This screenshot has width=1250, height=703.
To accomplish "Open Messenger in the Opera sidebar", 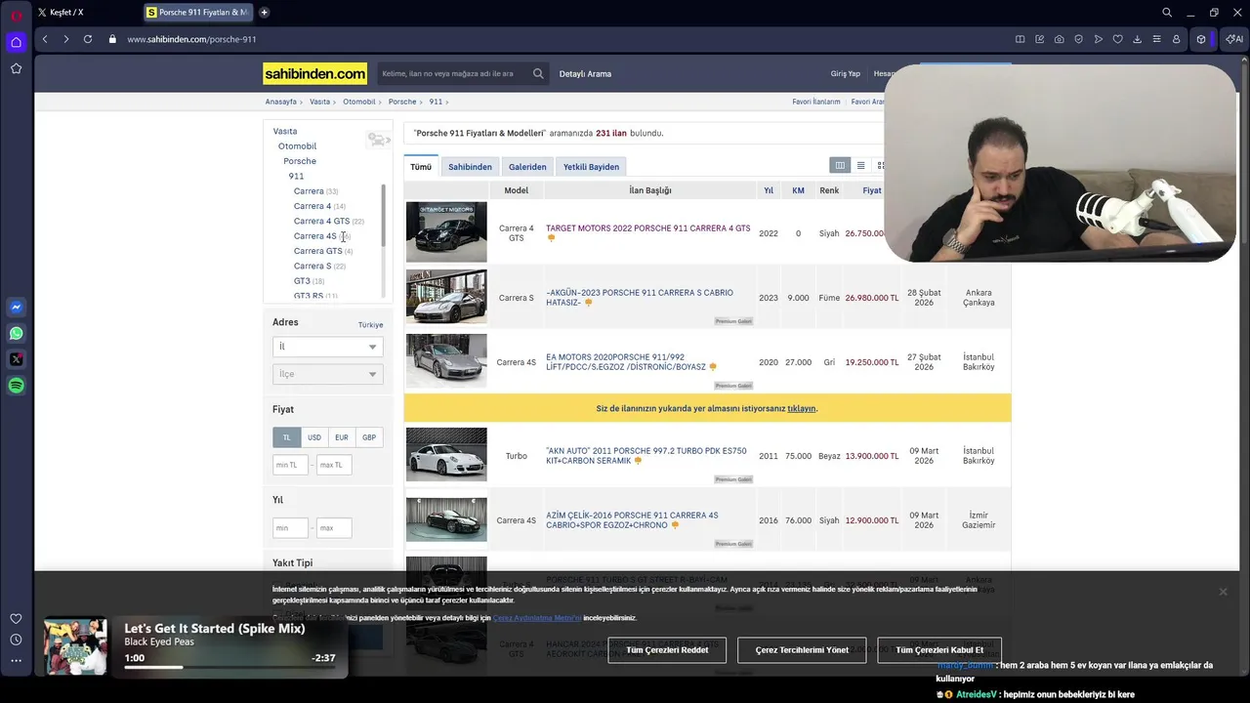I will [16, 307].
